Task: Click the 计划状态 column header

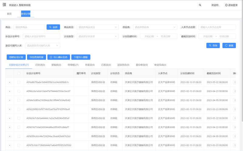Action: click(x=115, y=73)
